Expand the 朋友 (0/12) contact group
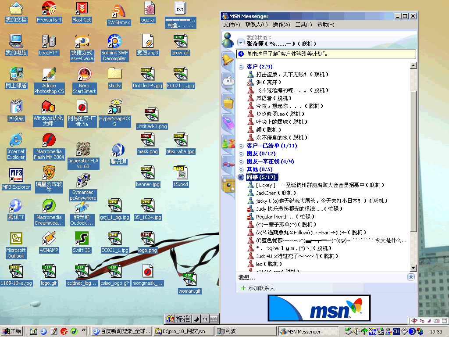The image size is (449, 337). coord(241,154)
